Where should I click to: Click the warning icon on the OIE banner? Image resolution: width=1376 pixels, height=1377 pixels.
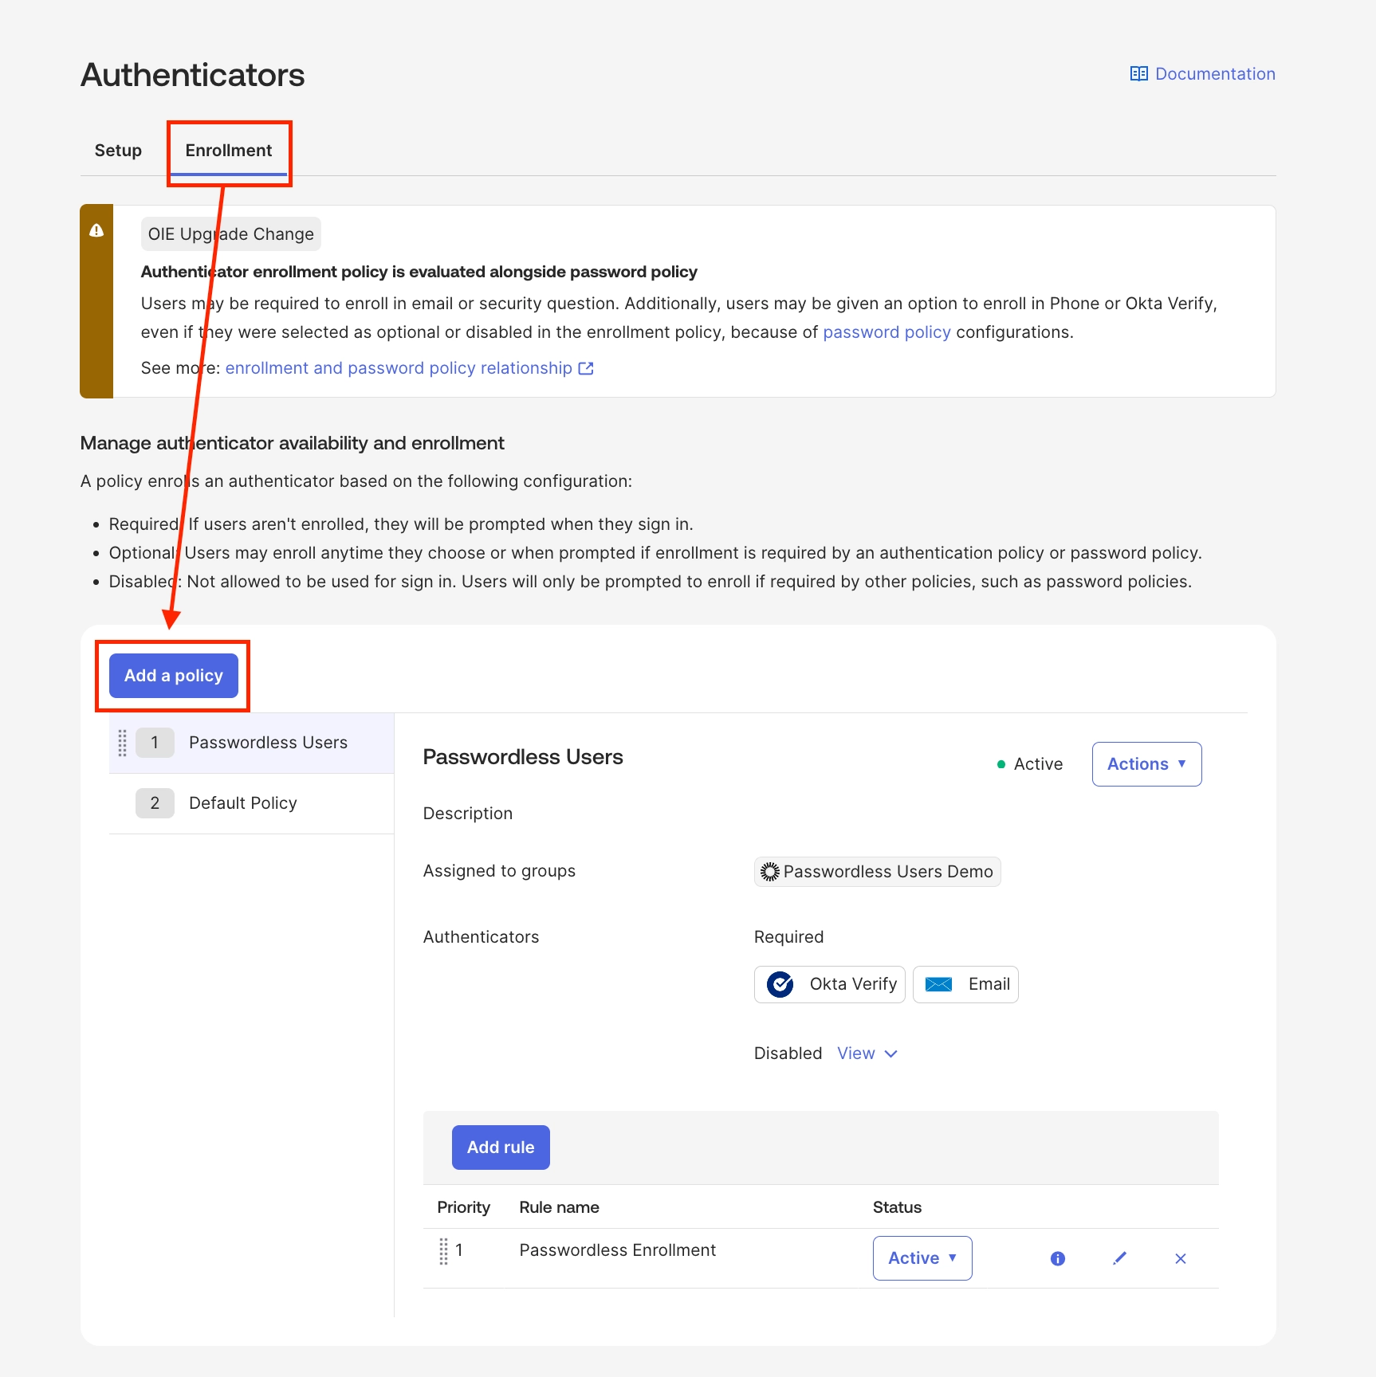point(96,230)
